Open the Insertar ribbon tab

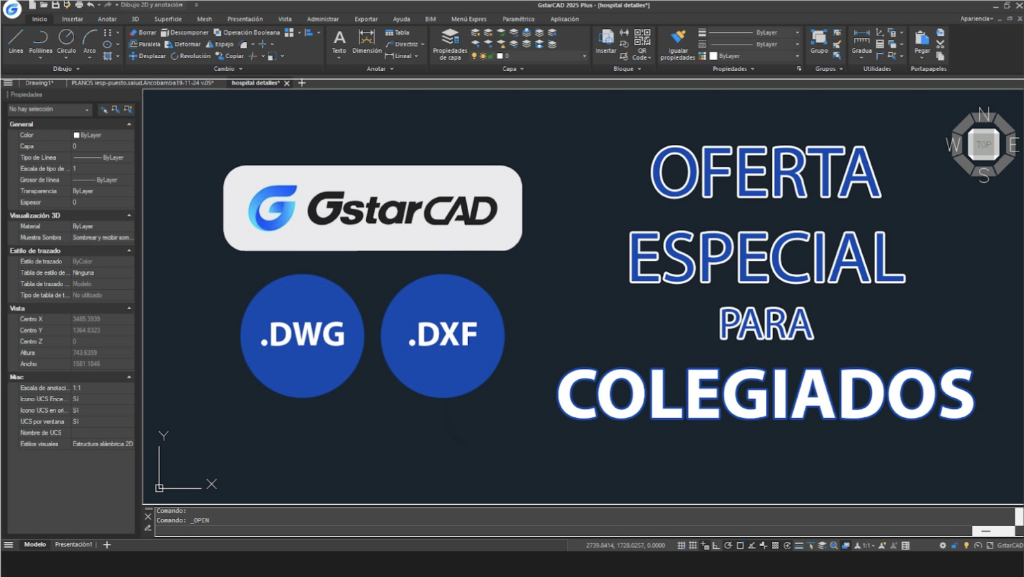(72, 19)
